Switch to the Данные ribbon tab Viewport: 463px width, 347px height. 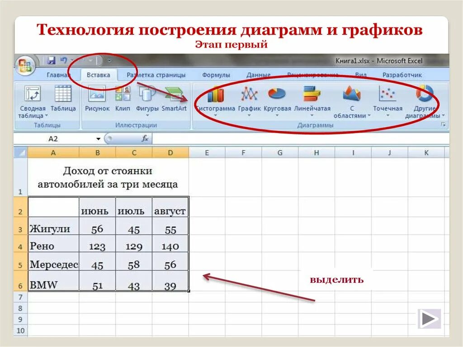click(258, 73)
